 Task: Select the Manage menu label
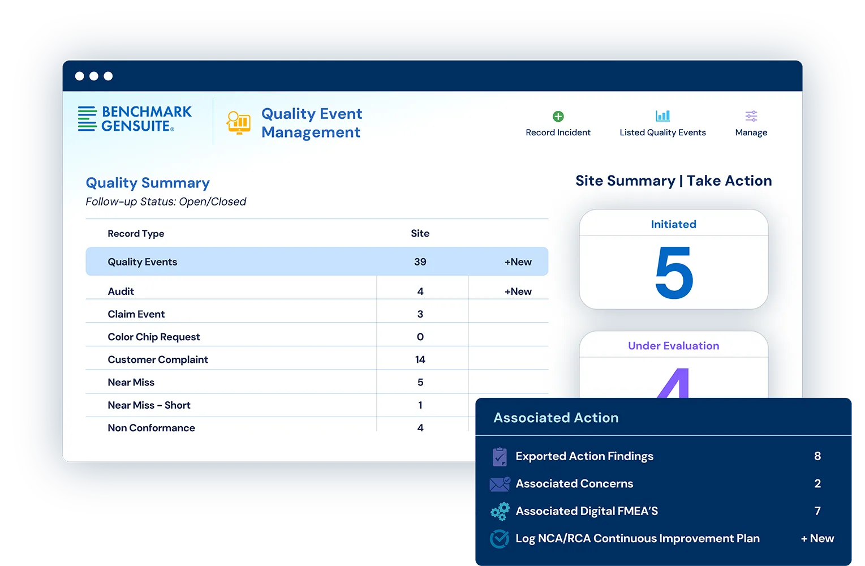pos(751,132)
